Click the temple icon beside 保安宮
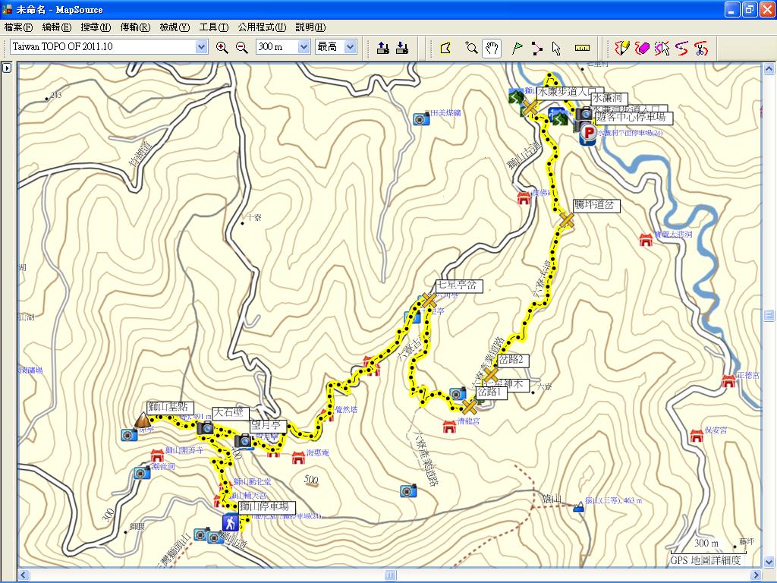Viewport: 777px width, 583px height. [697, 435]
